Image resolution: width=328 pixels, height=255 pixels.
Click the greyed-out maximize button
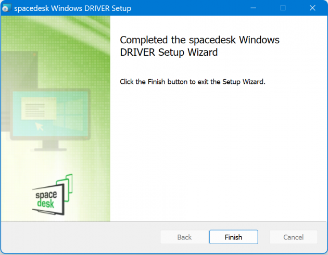283,8
